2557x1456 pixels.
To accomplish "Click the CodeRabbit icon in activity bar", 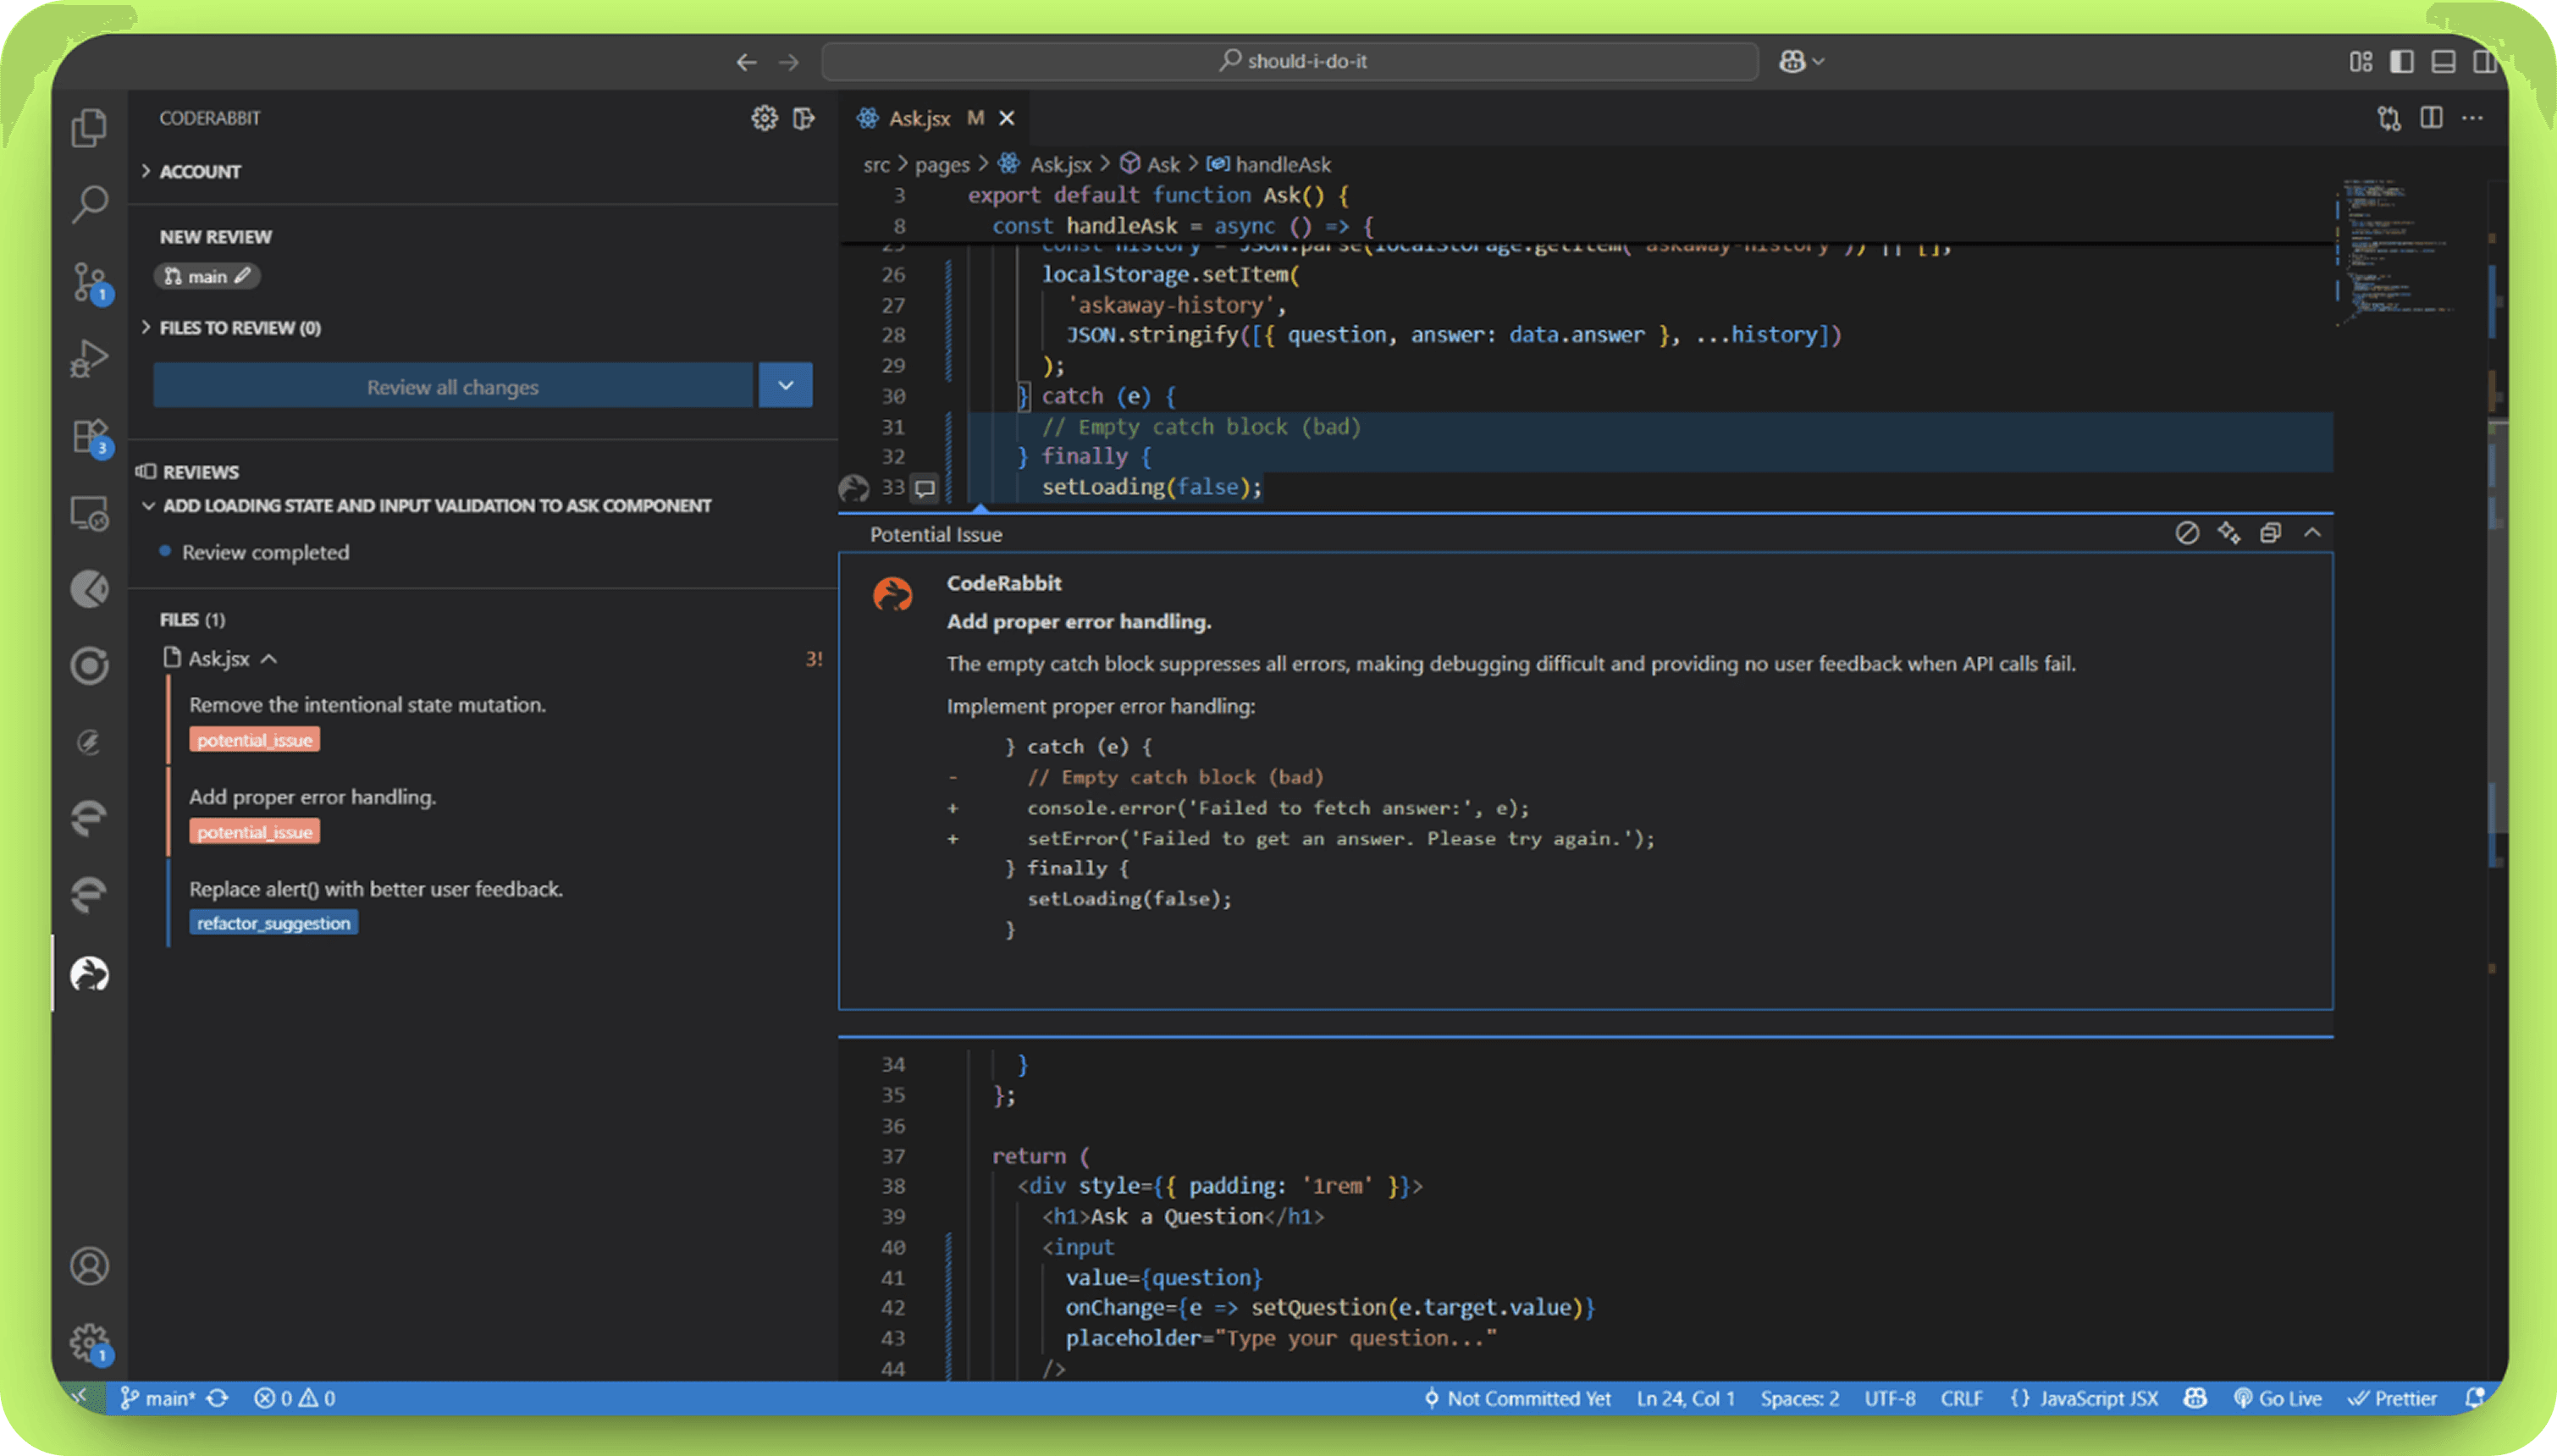I will (89, 973).
